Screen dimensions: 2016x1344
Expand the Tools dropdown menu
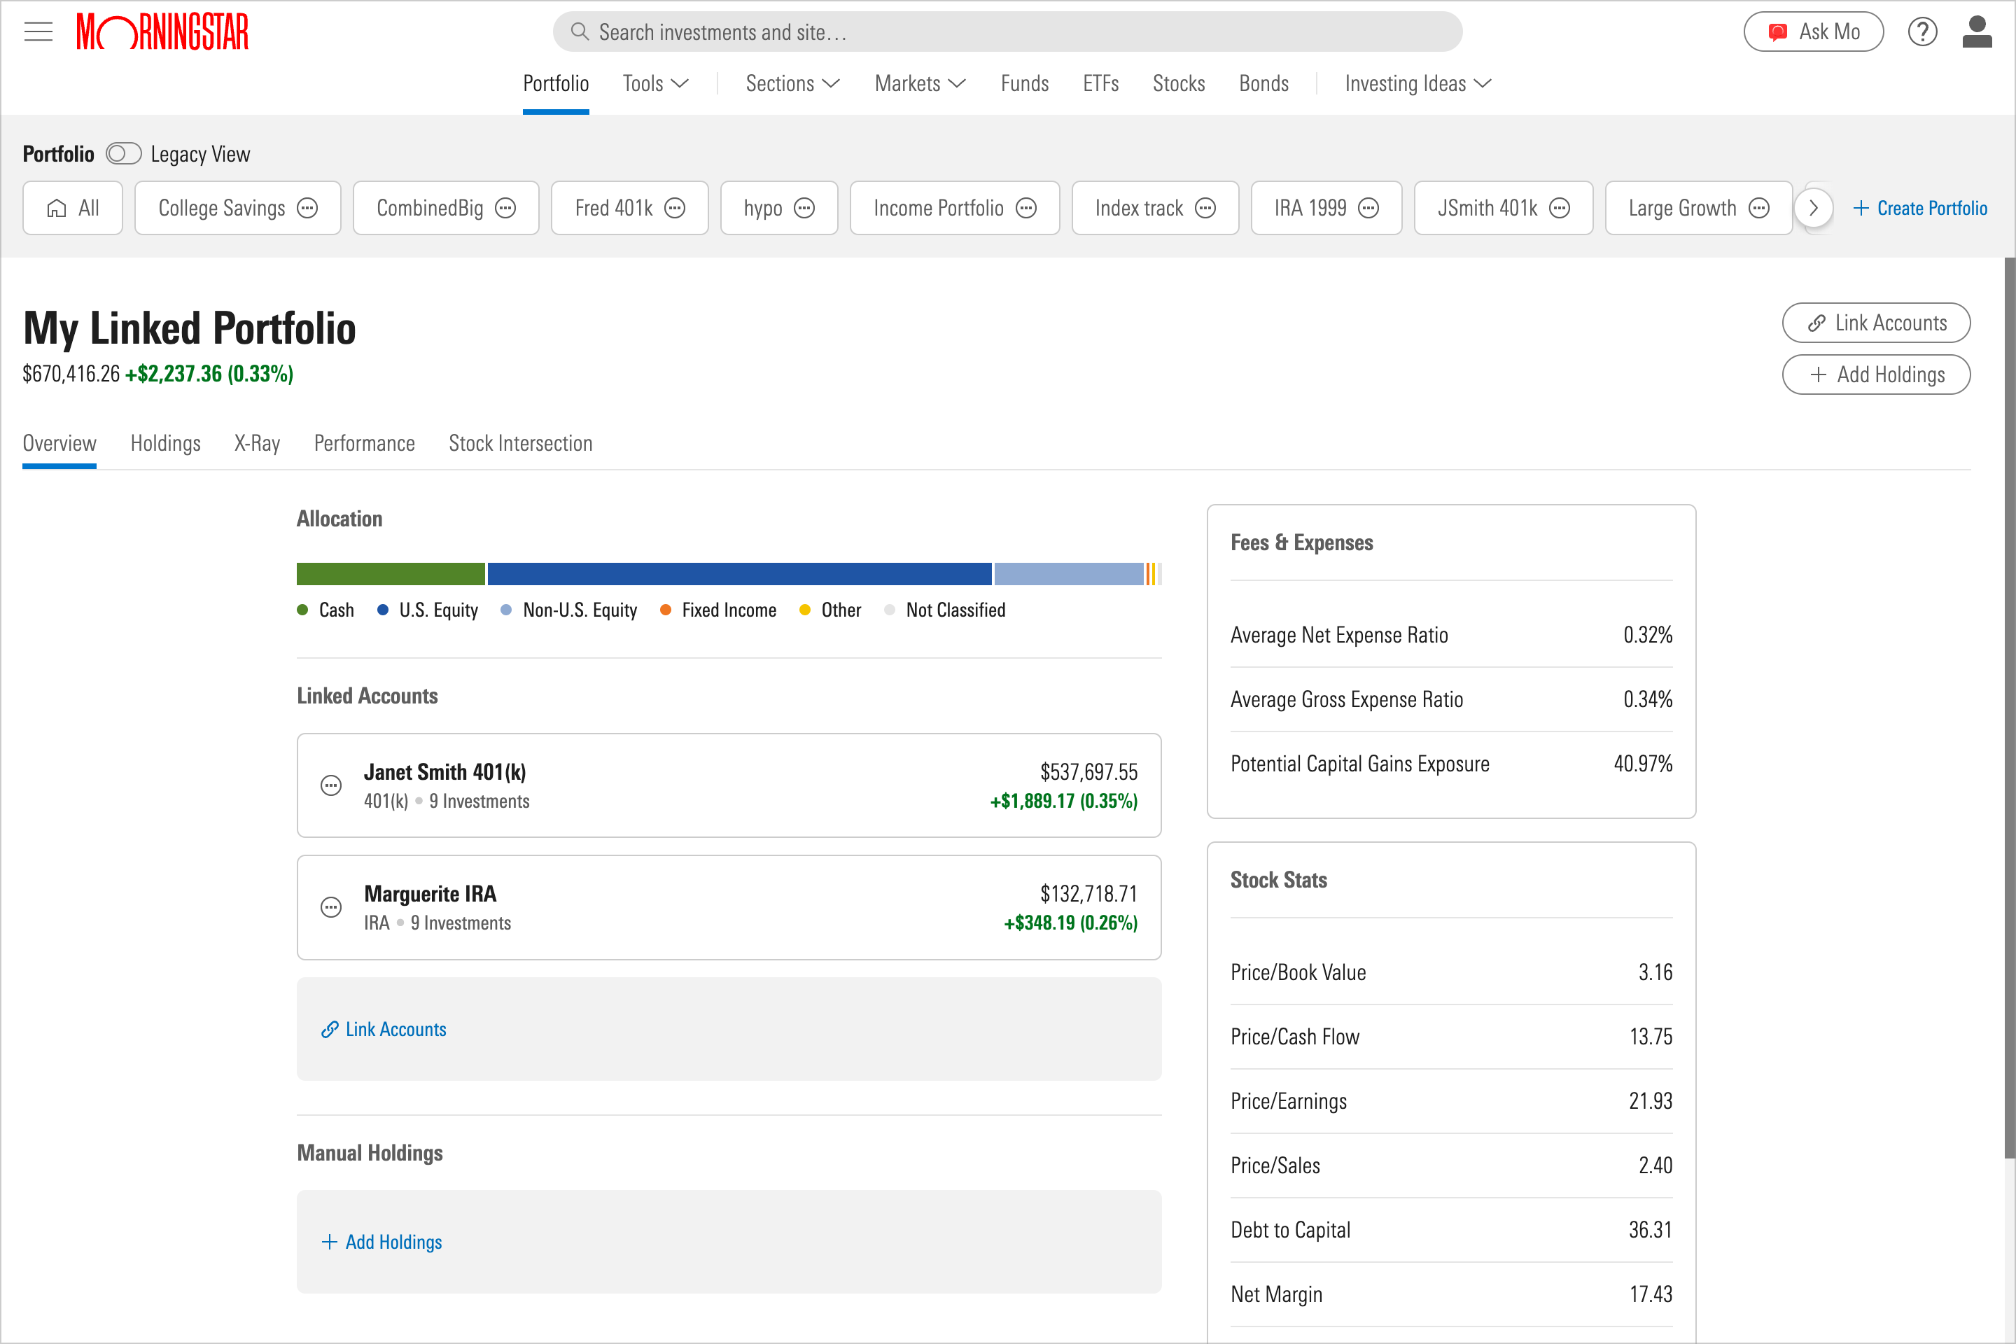[x=656, y=84]
